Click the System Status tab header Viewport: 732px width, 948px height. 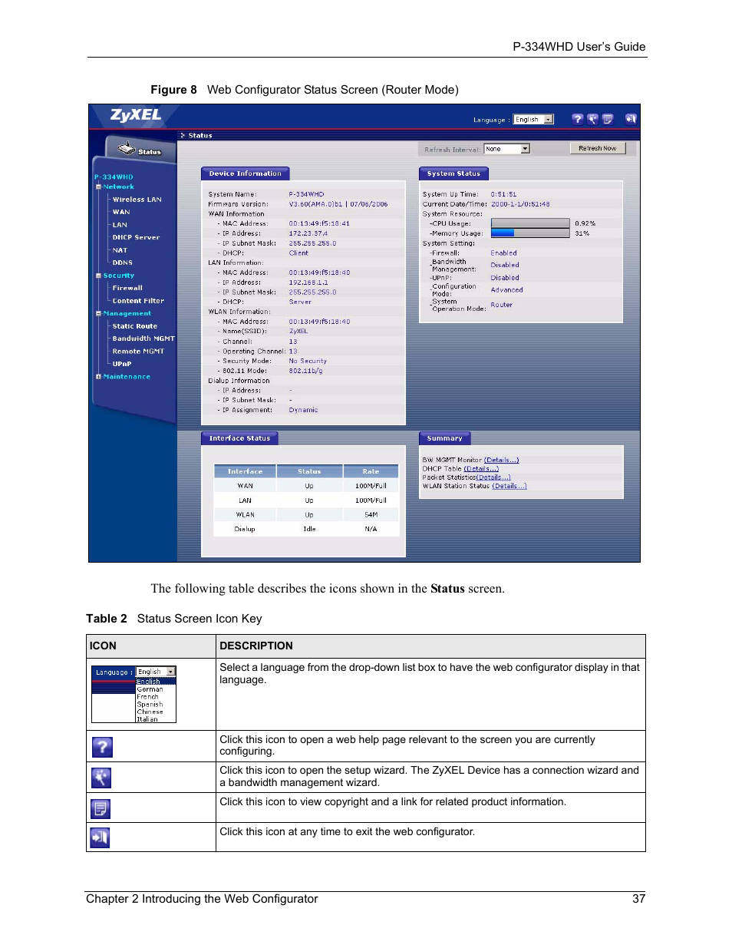pos(453,173)
